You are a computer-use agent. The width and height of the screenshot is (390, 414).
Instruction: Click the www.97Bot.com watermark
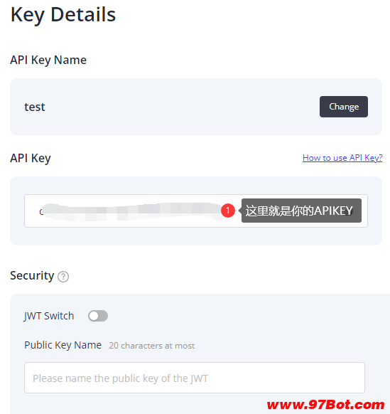pyautogui.click(x=325, y=405)
